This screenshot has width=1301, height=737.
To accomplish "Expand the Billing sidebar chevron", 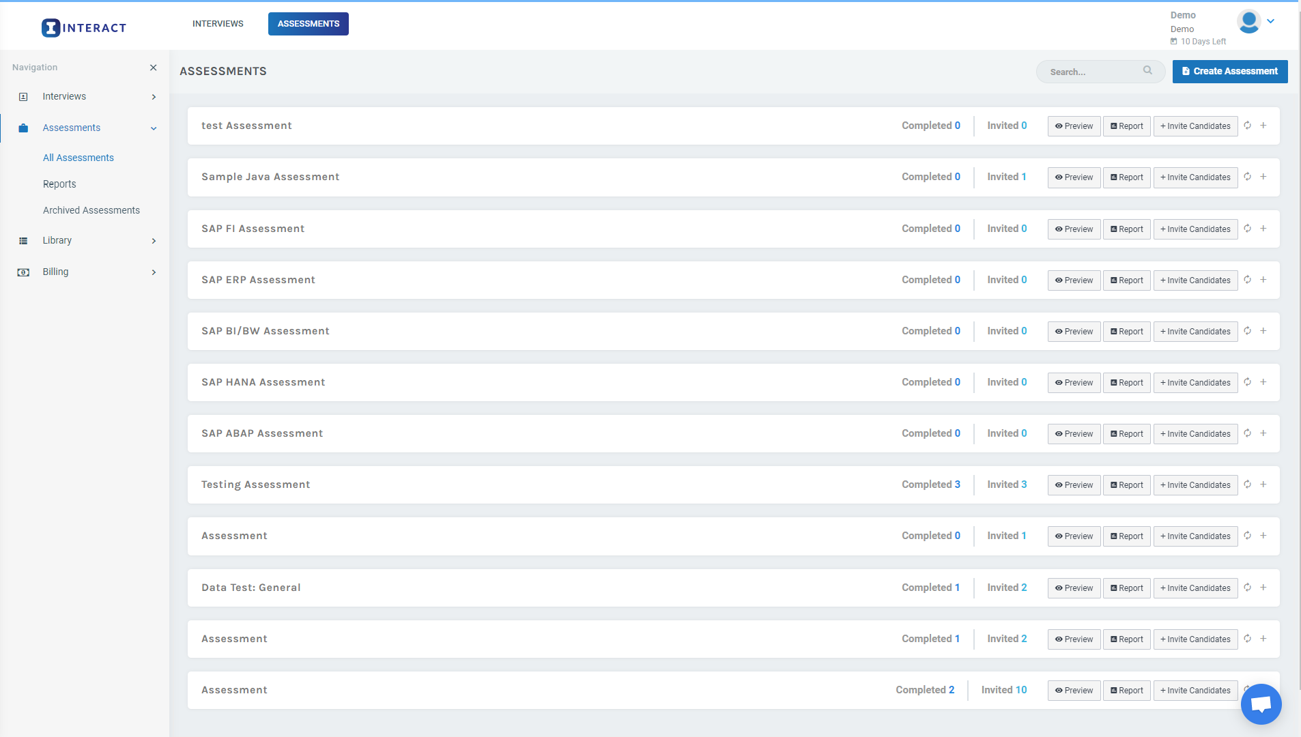I will tap(154, 272).
